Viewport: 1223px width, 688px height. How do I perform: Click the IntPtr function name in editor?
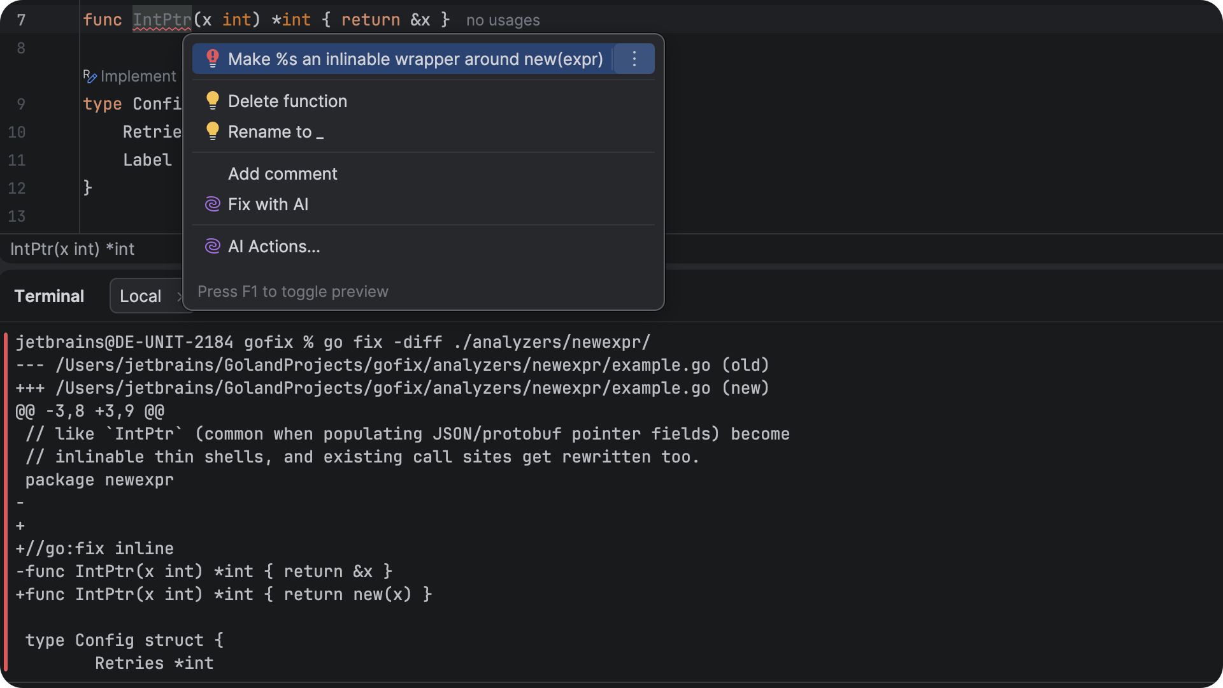pyautogui.click(x=162, y=20)
